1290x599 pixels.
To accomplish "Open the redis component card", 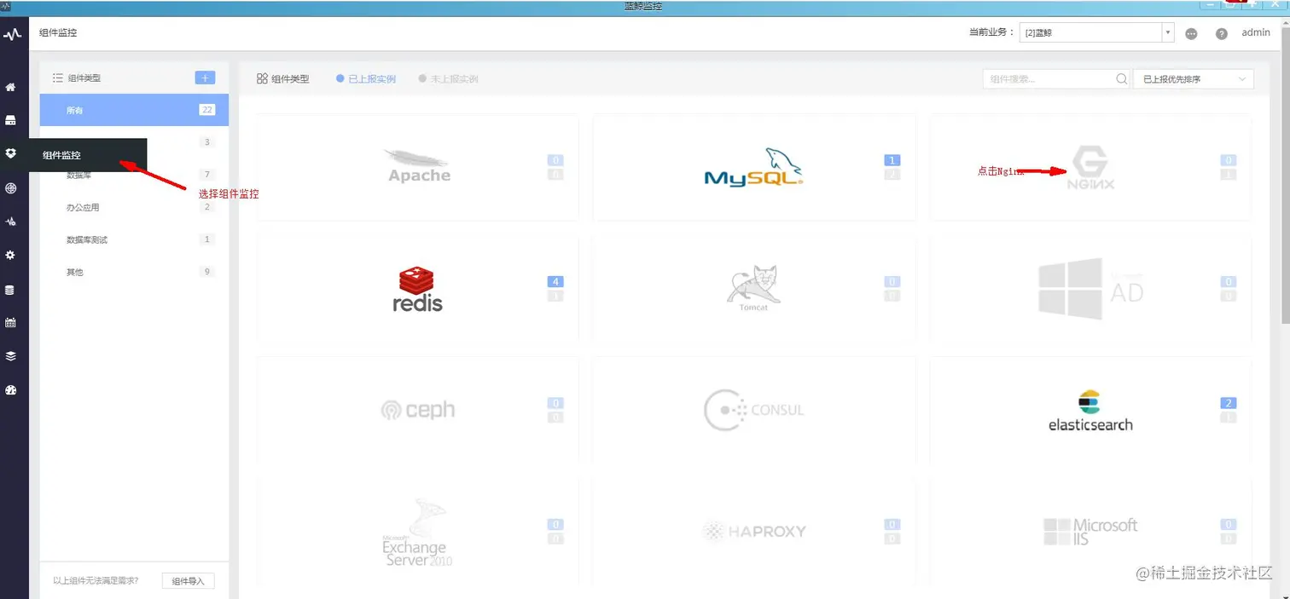I will click(x=418, y=289).
